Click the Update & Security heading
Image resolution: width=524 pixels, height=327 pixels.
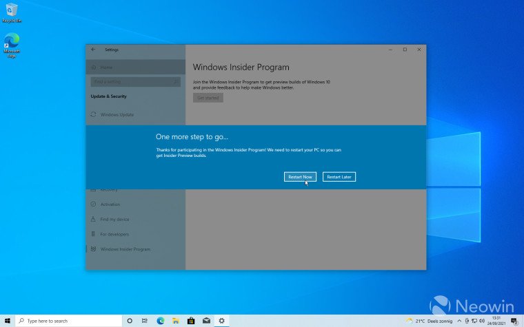109,96
